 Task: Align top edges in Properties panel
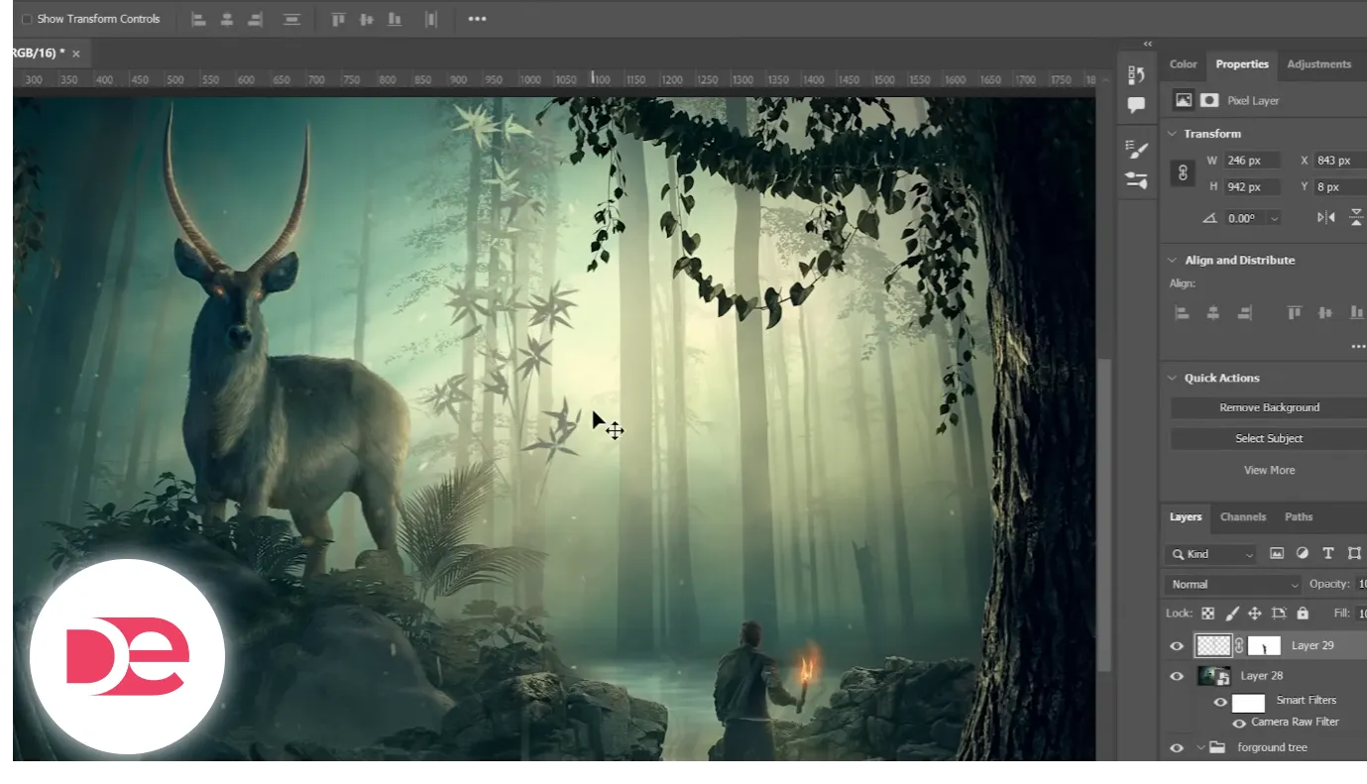[1294, 313]
